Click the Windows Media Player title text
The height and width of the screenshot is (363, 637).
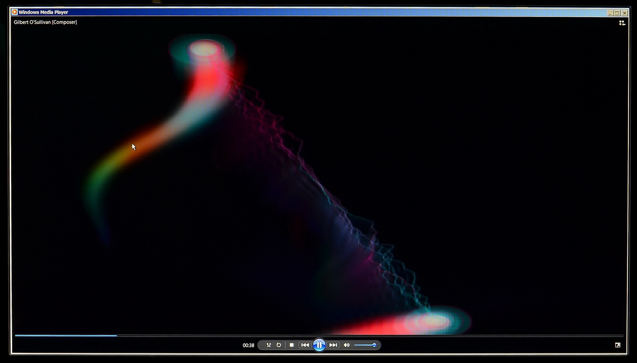(x=44, y=12)
